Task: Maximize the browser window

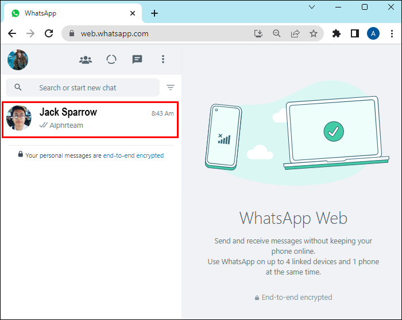Action: 364,7
